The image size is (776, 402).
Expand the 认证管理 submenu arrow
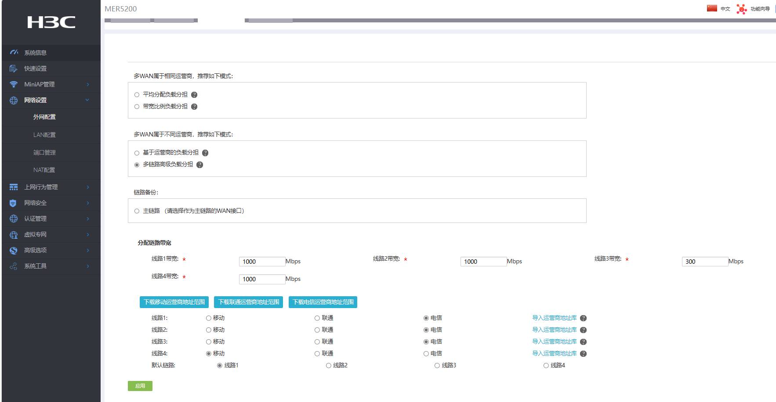pyautogui.click(x=88, y=219)
